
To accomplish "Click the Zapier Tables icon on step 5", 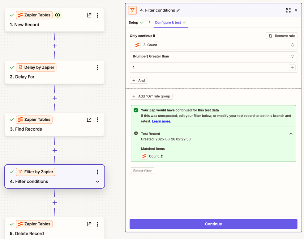I will click(20, 224).
